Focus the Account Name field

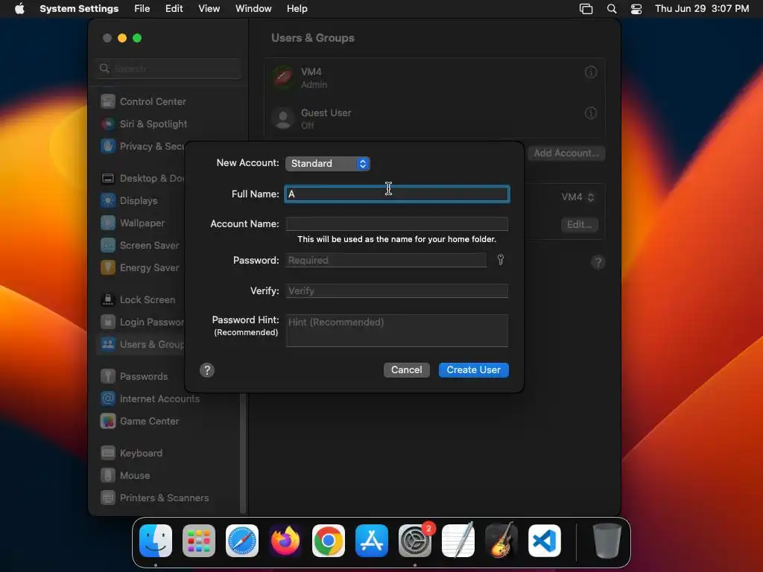point(396,223)
